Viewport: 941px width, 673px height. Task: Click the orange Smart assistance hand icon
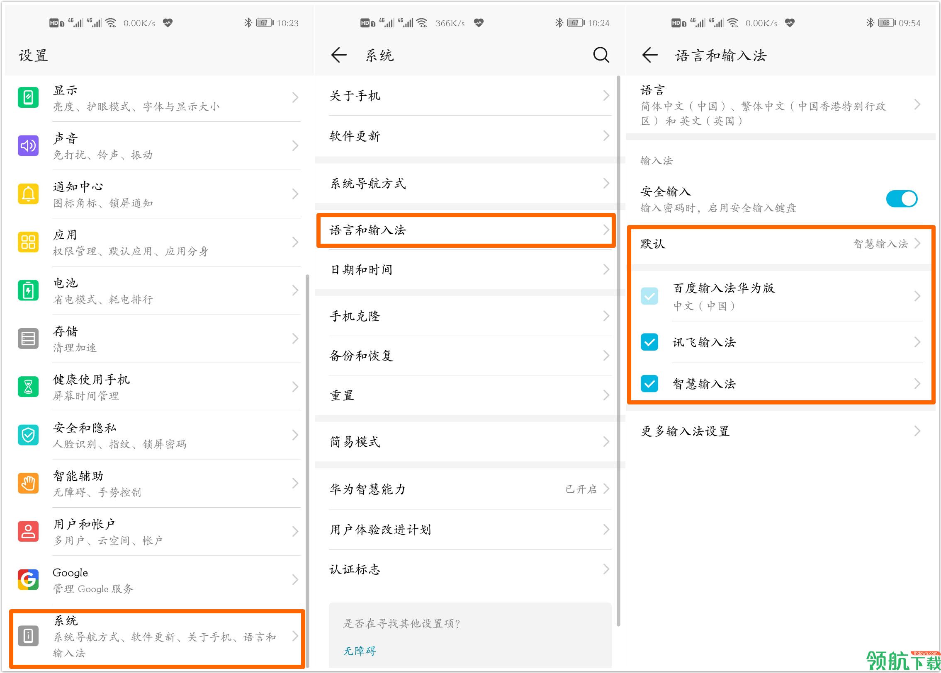coord(28,483)
